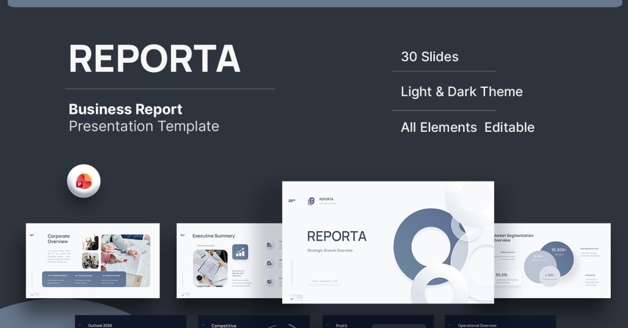
Task: Click the 'Business Report' subtitle
Action: [x=126, y=109]
